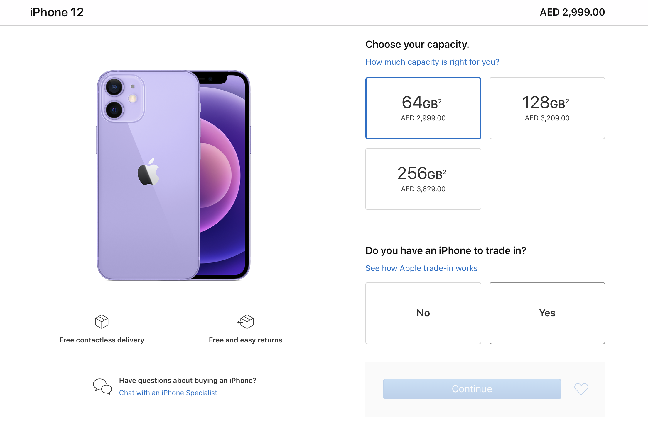Click the iPhone front screen wallpaper

click(223, 176)
